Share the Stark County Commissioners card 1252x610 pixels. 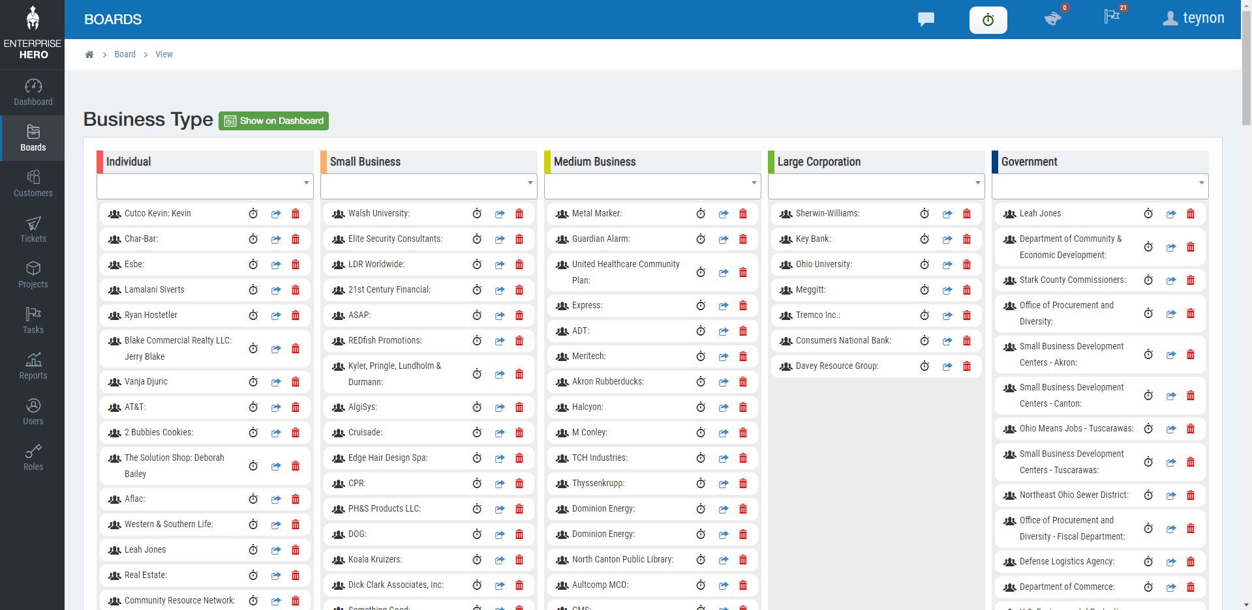coord(1171,280)
